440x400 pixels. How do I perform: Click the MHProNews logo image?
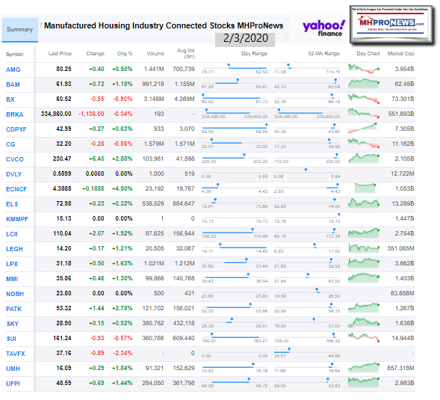coord(392,25)
